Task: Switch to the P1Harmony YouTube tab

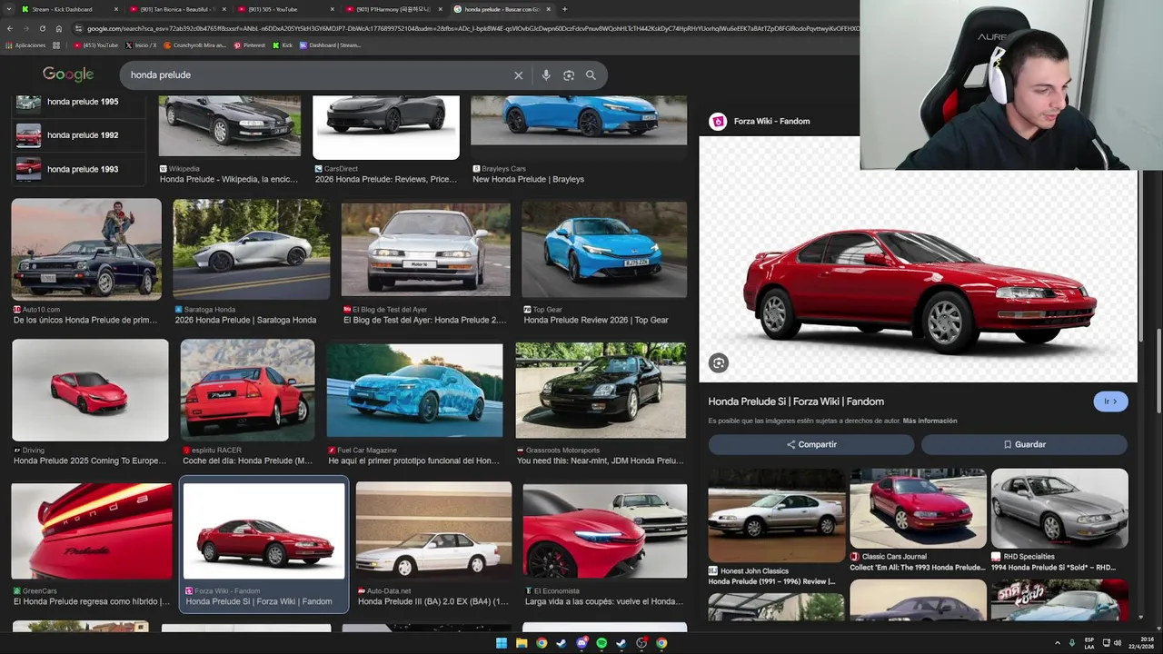Action: coord(393,9)
